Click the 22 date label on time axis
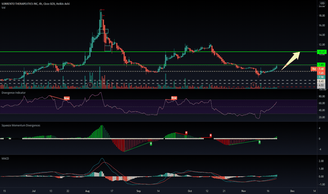 click(68, 191)
